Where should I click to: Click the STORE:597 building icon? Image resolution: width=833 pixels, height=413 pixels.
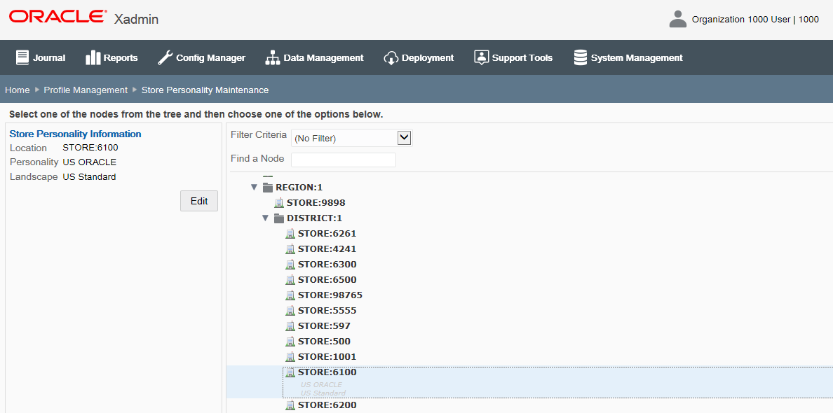[x=290, y=325]
